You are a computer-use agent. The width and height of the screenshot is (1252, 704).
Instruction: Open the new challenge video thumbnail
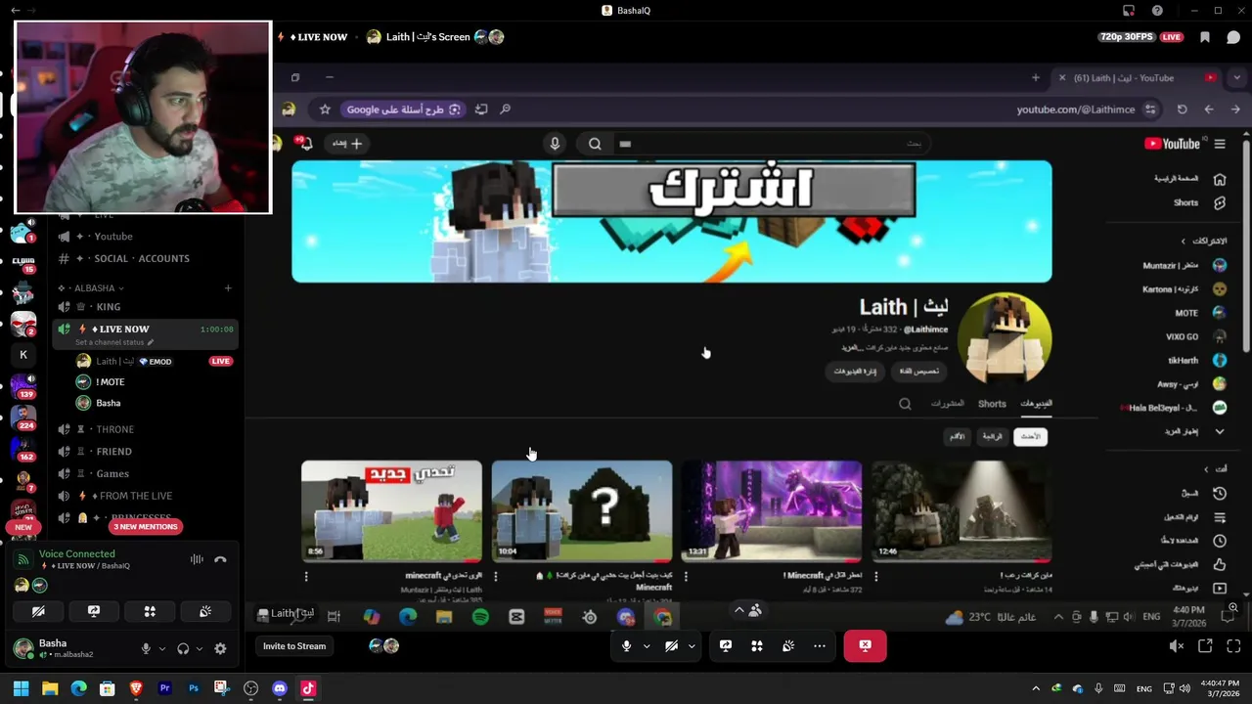391,511
